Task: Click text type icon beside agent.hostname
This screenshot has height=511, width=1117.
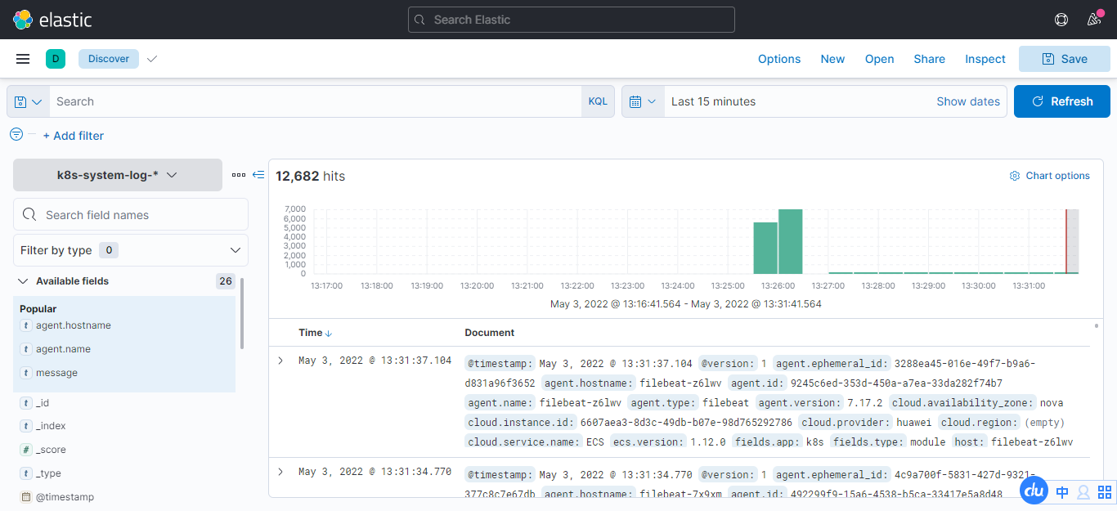Action: (x=25, y=325)
